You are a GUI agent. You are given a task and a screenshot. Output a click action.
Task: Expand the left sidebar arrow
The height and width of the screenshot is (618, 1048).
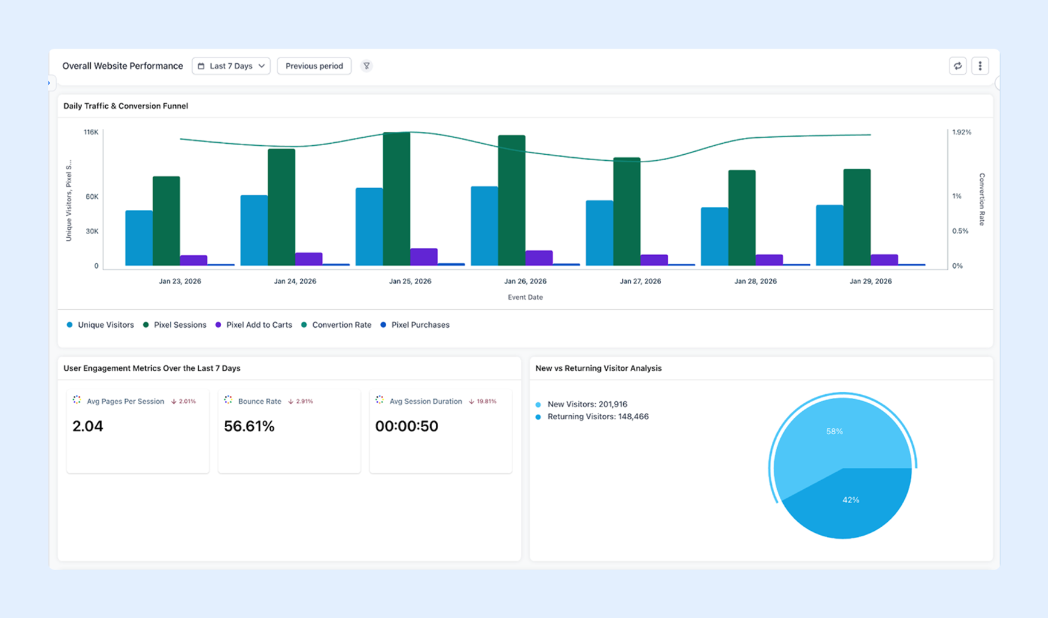click(x=49, y=83)
